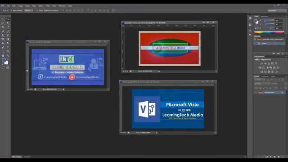The image size is (288, 162).
Task: Select the Open state in History
Action: tap(270, 43)
